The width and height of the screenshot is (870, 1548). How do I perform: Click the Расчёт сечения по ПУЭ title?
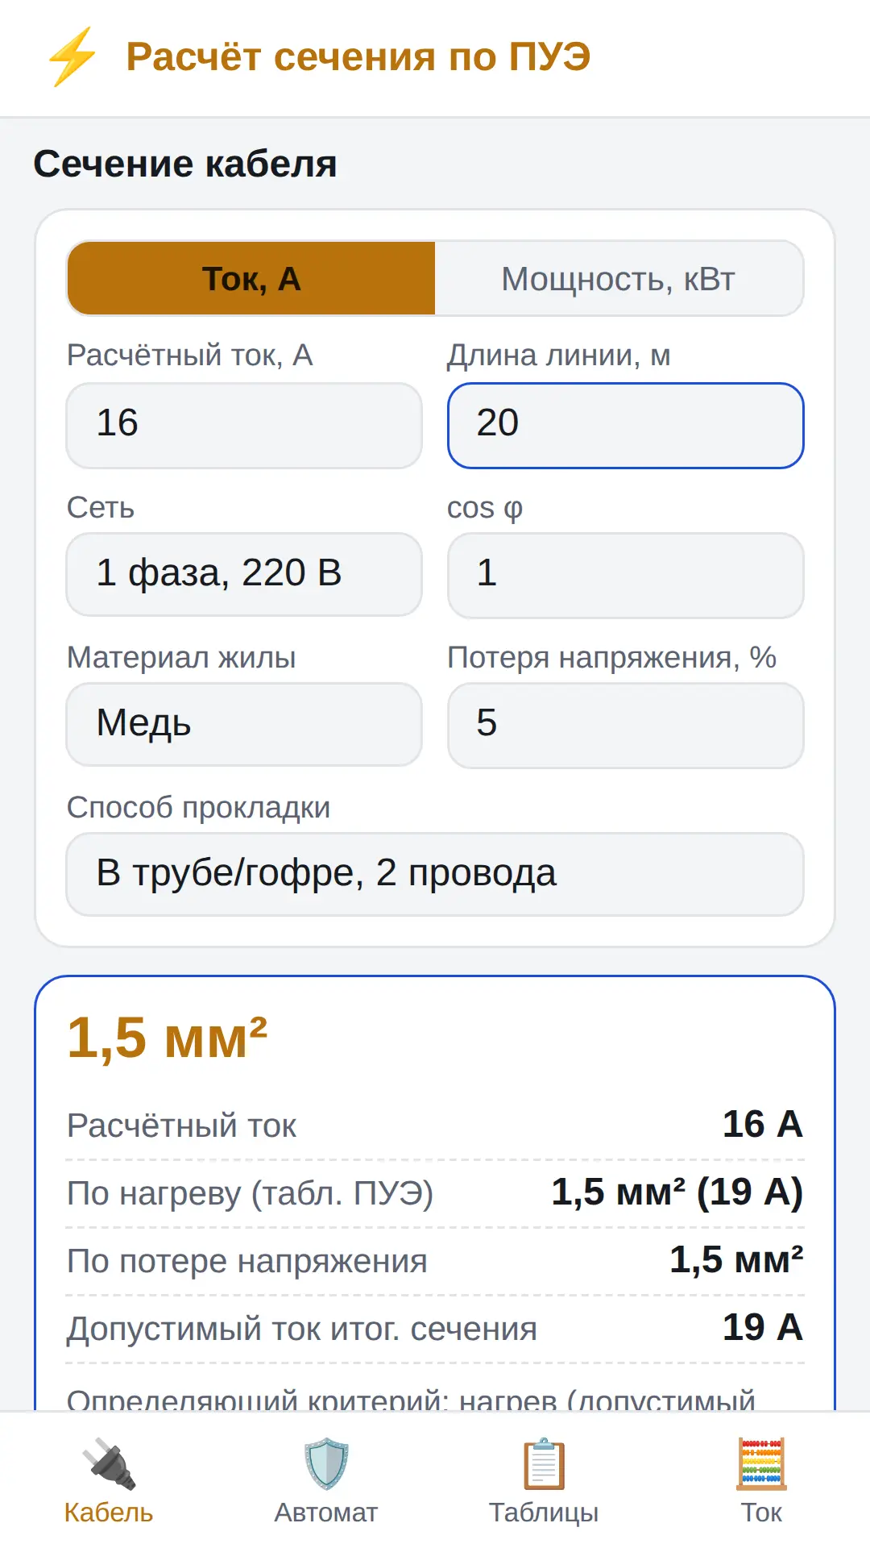358,57
